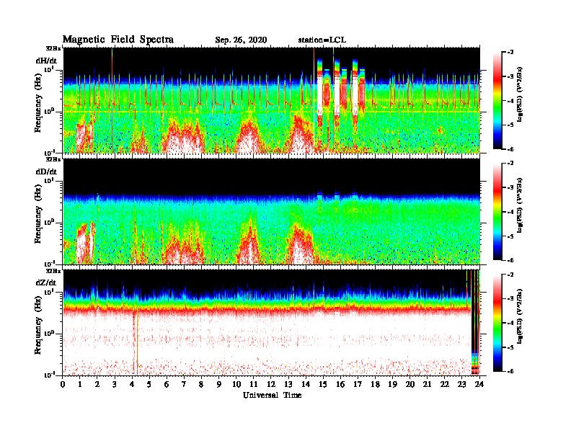Click hour 10 on the Universal Time axis
Image resolution: width=571 pixels, height=441 pixels.
pos(236,385)
